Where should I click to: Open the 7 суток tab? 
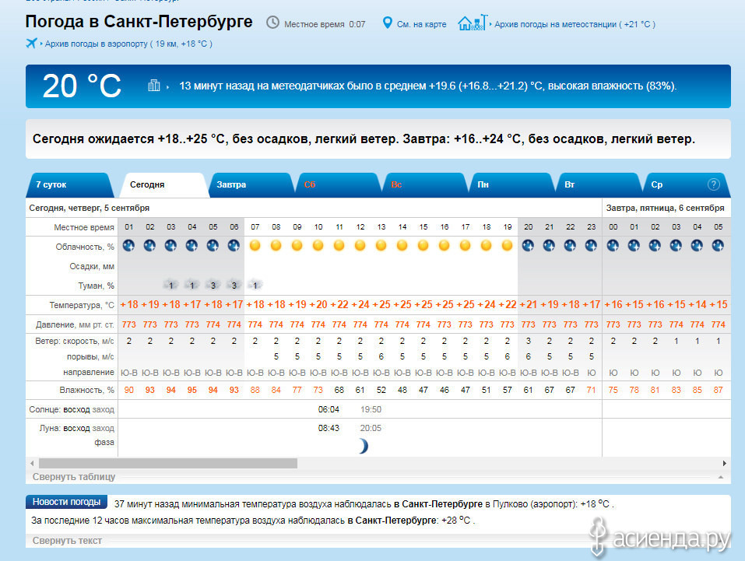69,184
